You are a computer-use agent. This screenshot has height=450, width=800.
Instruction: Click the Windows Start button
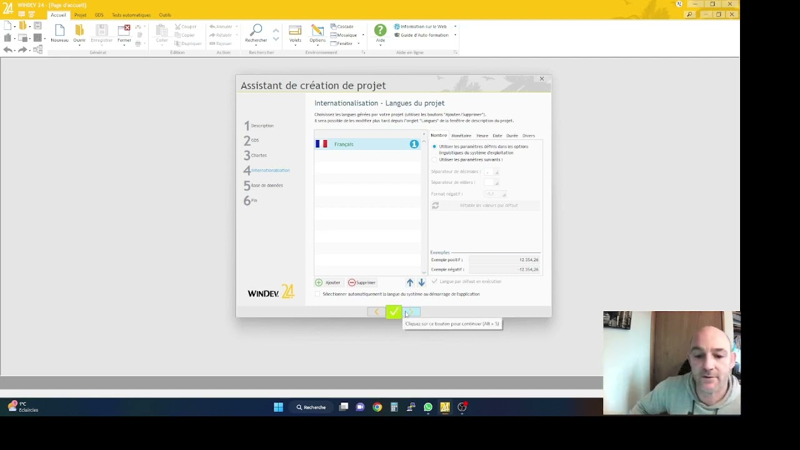(279, 407)
